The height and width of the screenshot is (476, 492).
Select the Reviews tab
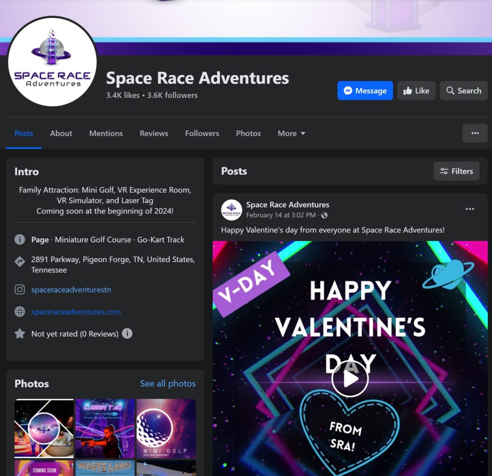[154, 134]
